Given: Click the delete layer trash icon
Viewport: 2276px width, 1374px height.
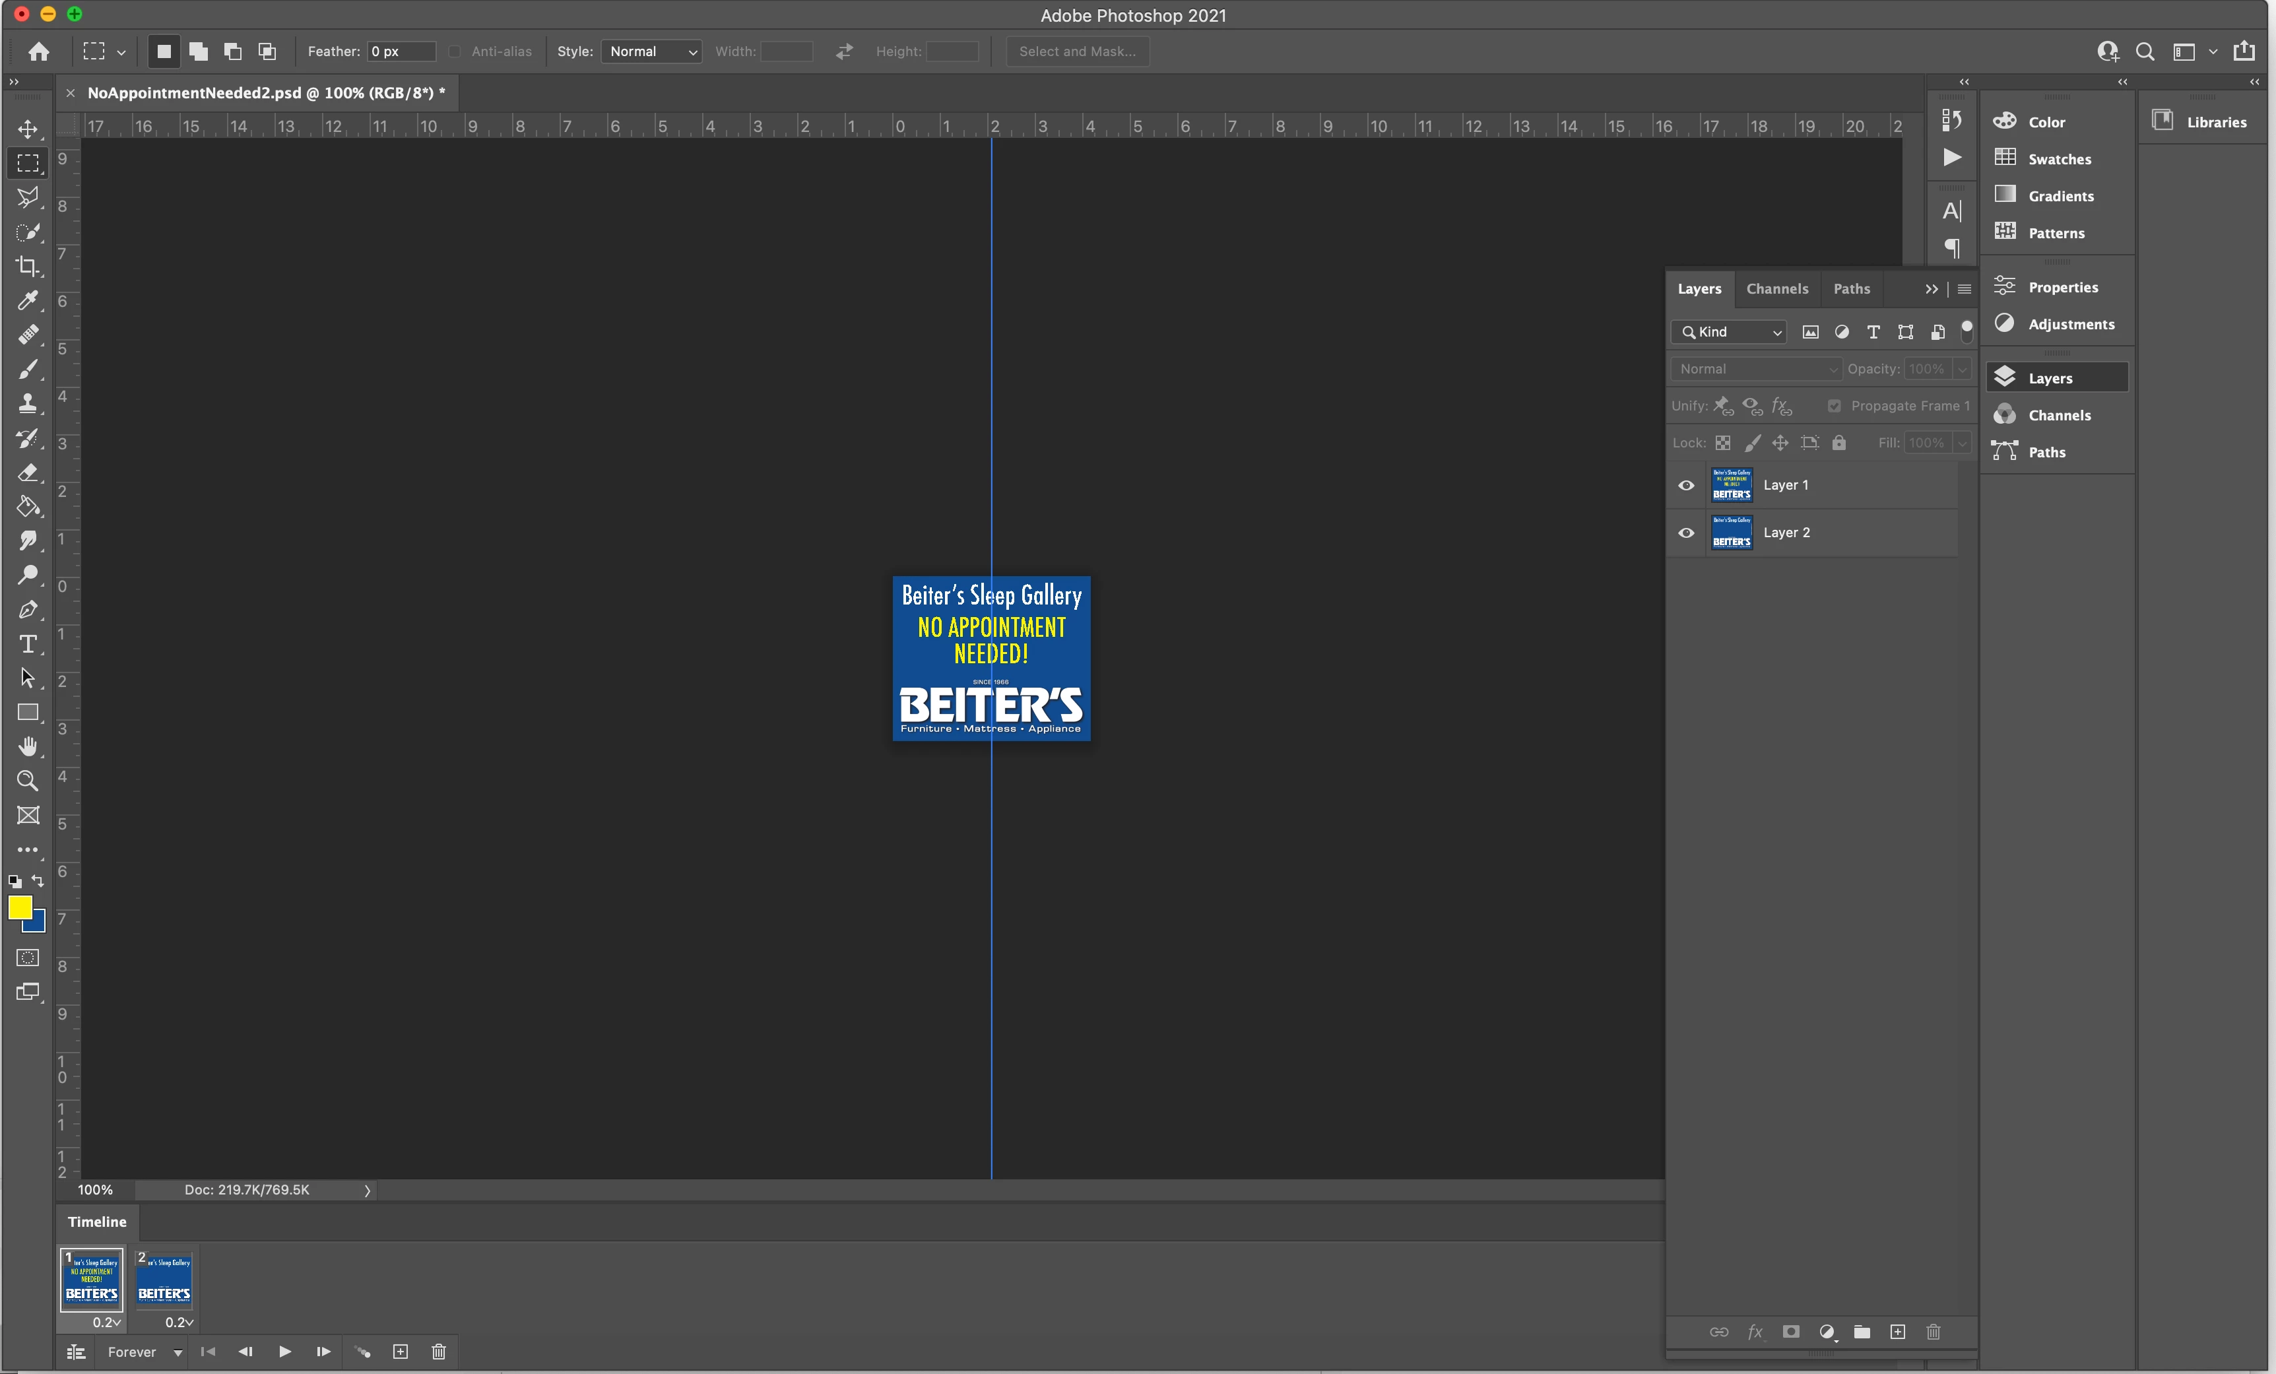Looking at the screenshot, I should tap(1932, 1332).
